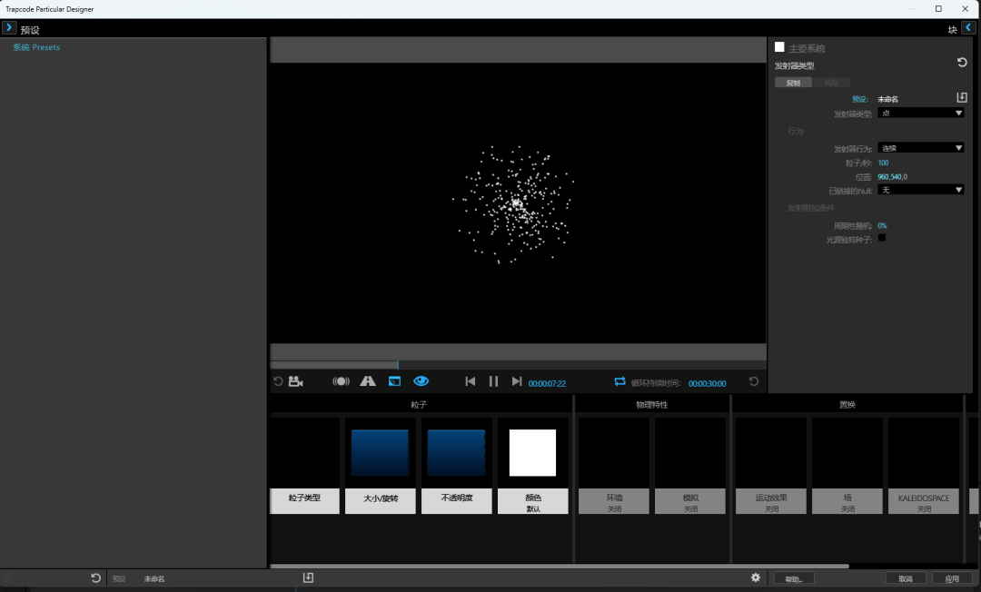Click save preset icon beside 预设 未命名 in panel
Screen dimensions: 981x592
962,98
